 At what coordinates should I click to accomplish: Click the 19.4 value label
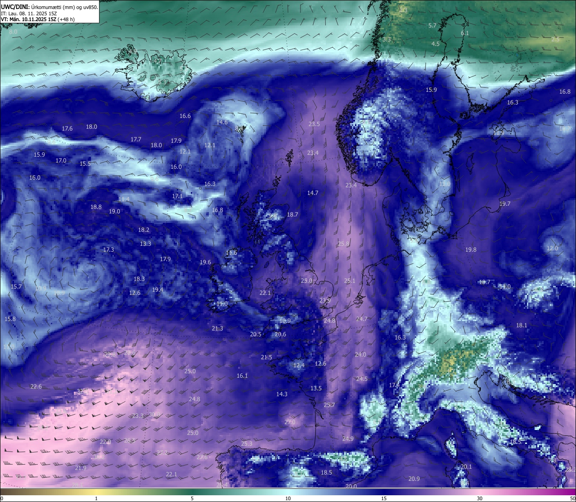pyautogui.click(x=157, y=289)
